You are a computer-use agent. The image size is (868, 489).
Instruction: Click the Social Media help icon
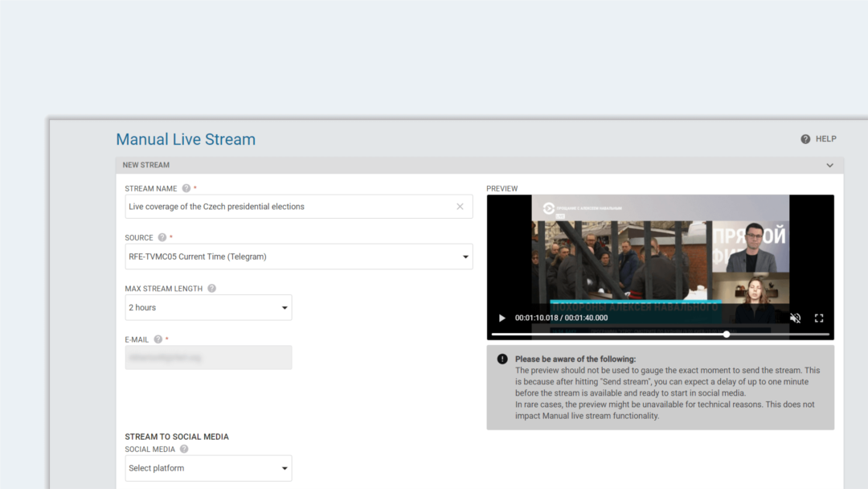[184, 450]
